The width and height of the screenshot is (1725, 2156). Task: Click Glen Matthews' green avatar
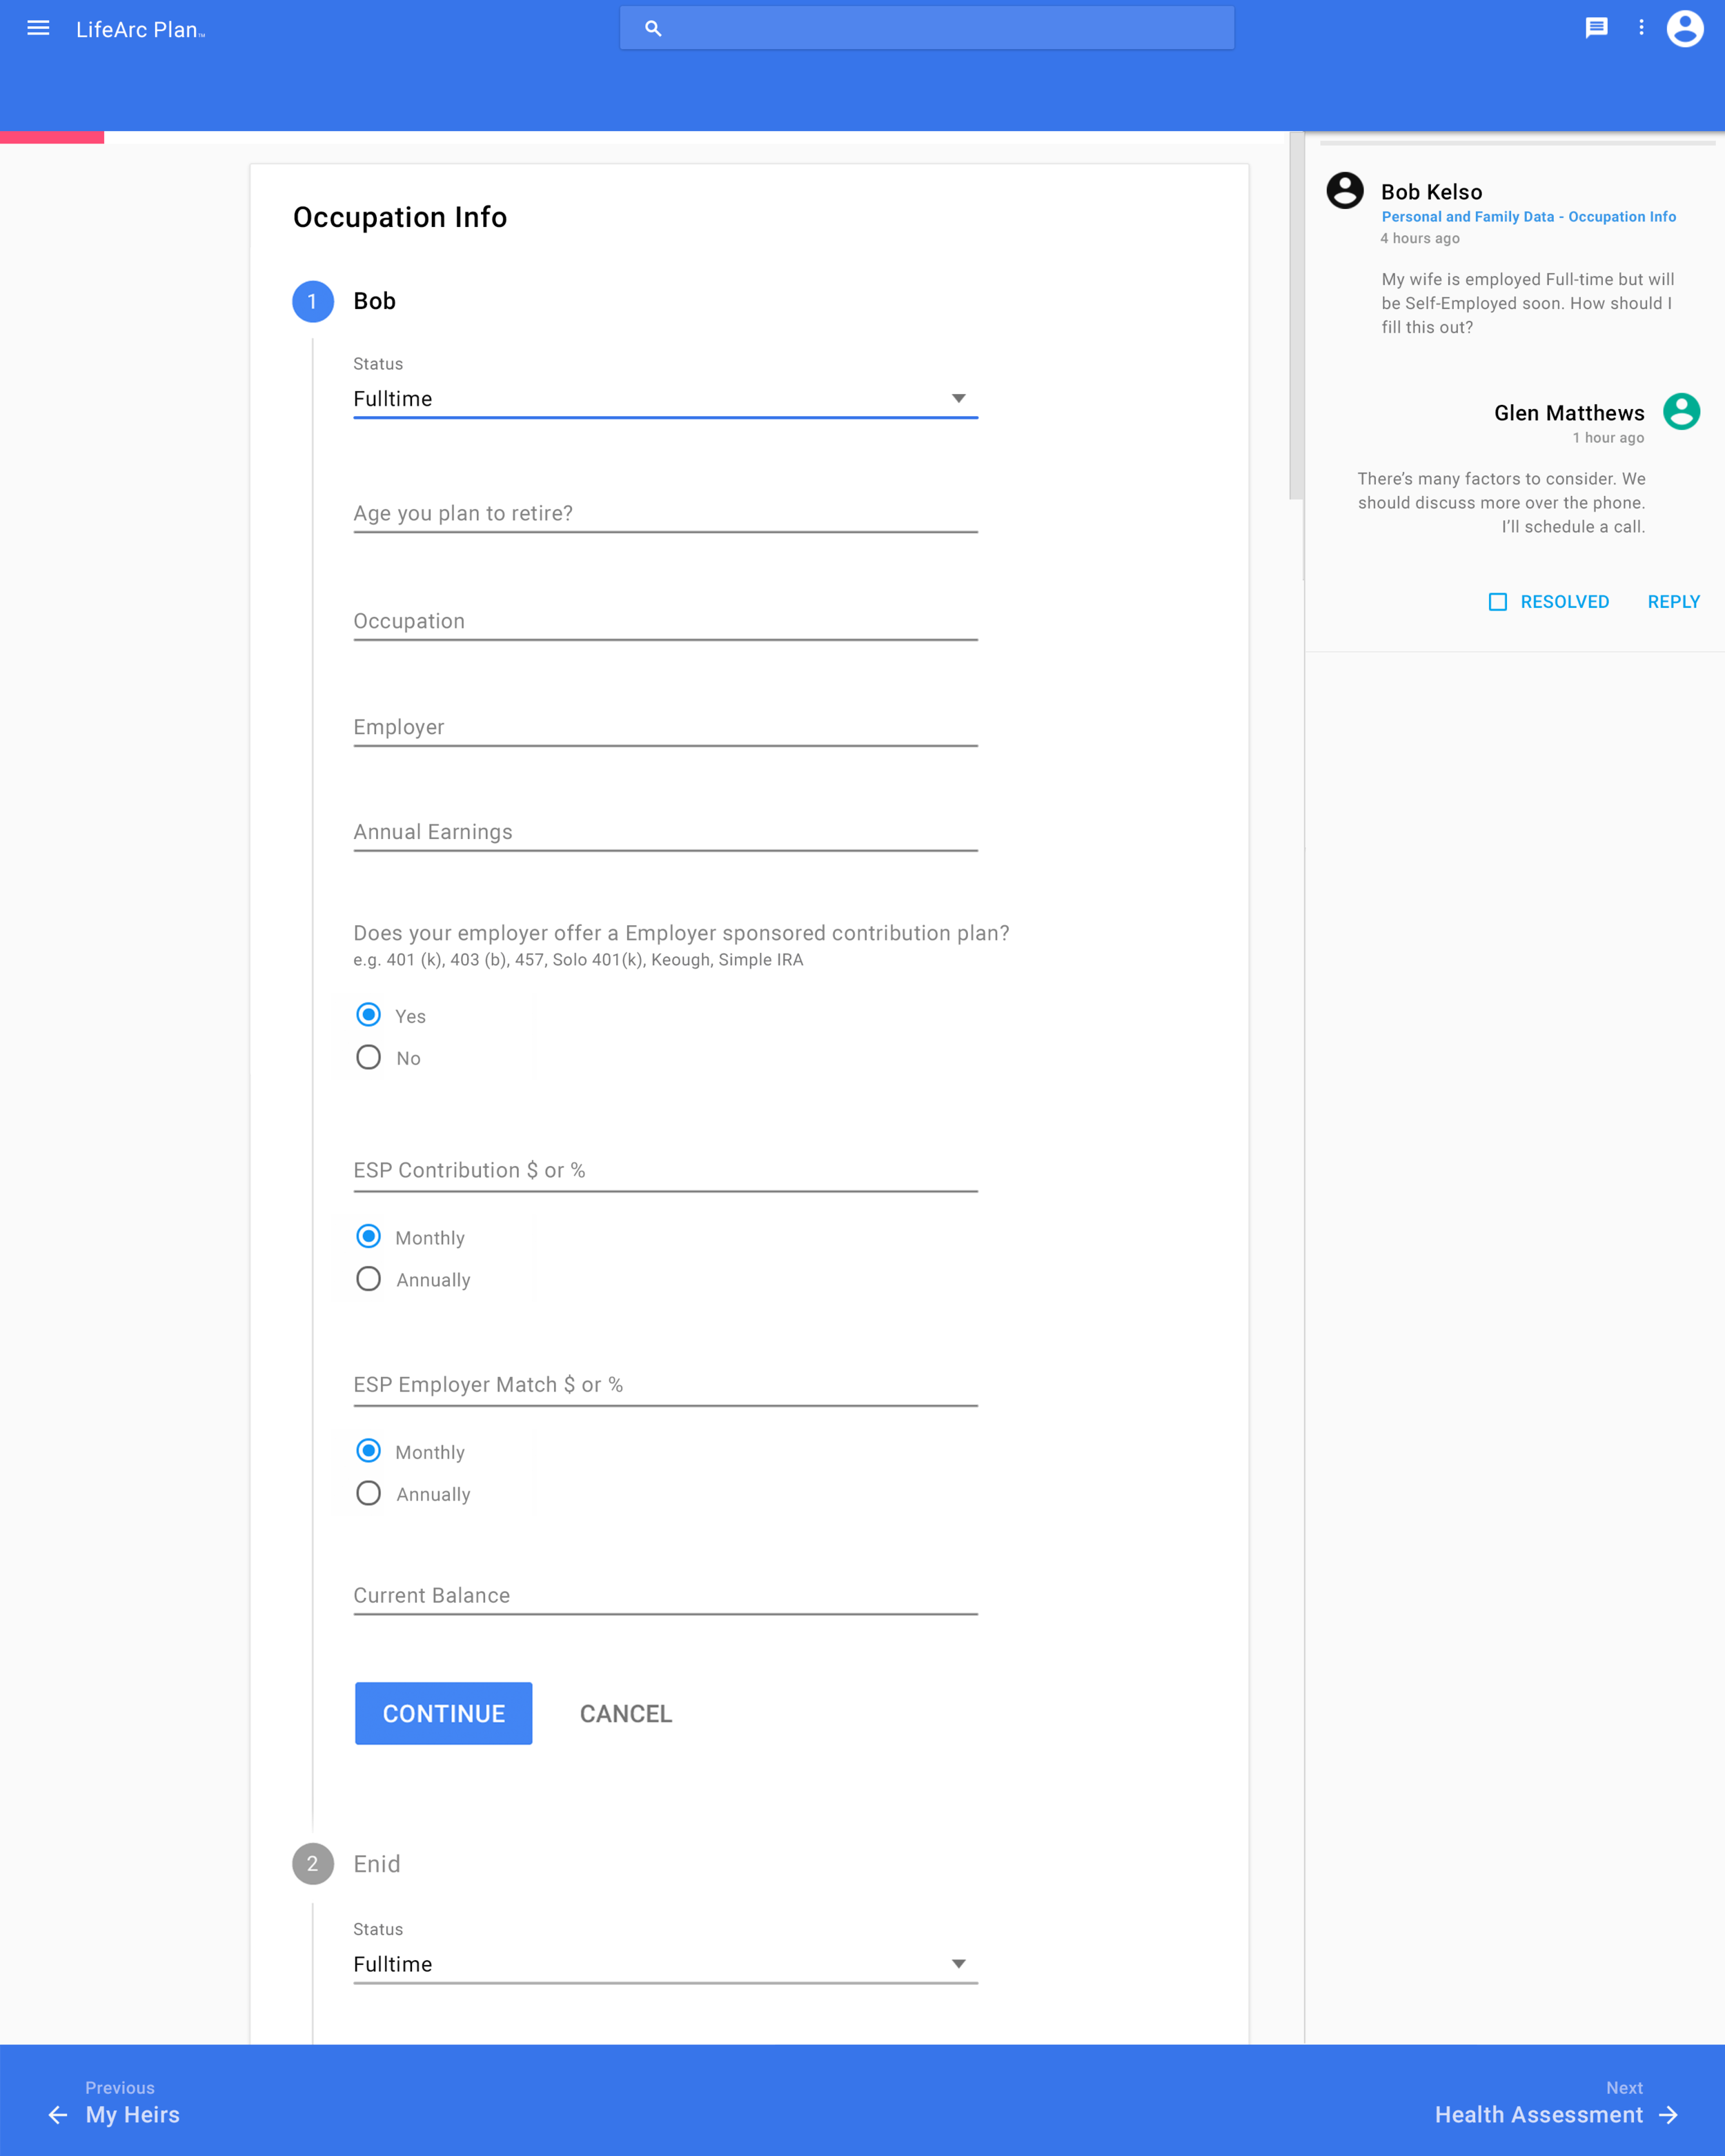coord(1681,411)
